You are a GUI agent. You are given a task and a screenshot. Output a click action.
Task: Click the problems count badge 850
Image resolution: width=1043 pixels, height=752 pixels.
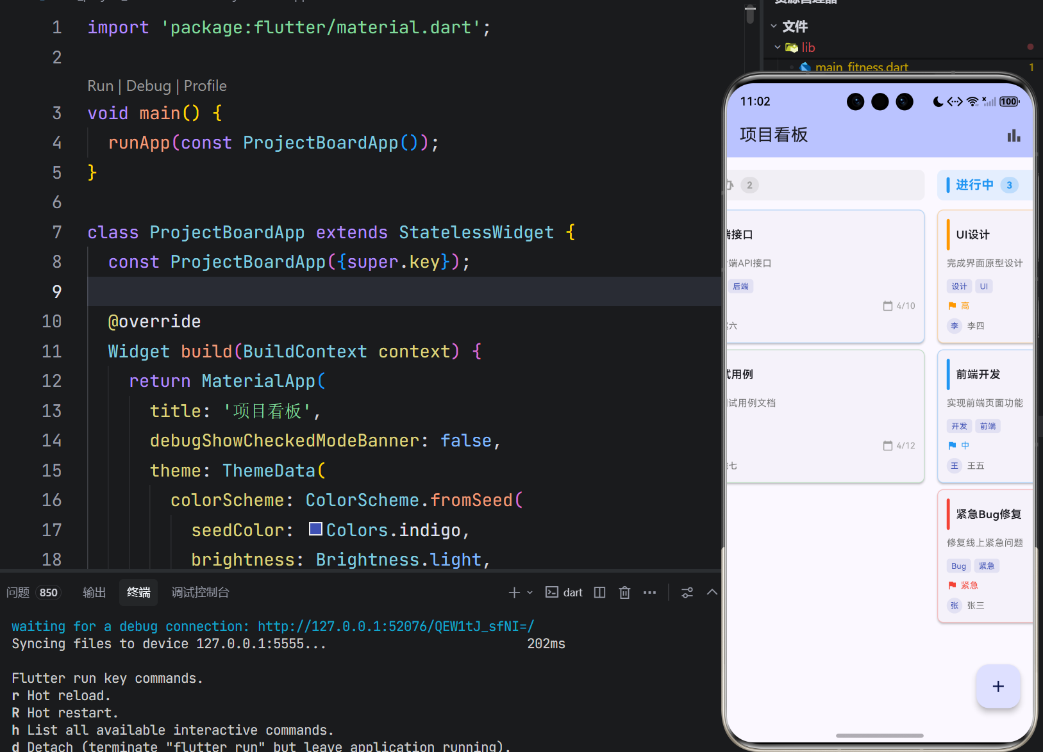click(x=49, y=593)
